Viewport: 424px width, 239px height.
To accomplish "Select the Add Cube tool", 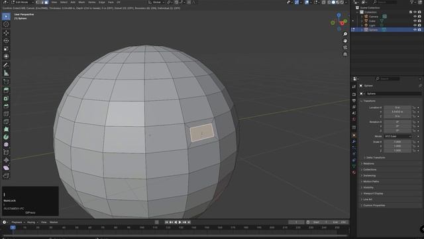I will [6, 82].
